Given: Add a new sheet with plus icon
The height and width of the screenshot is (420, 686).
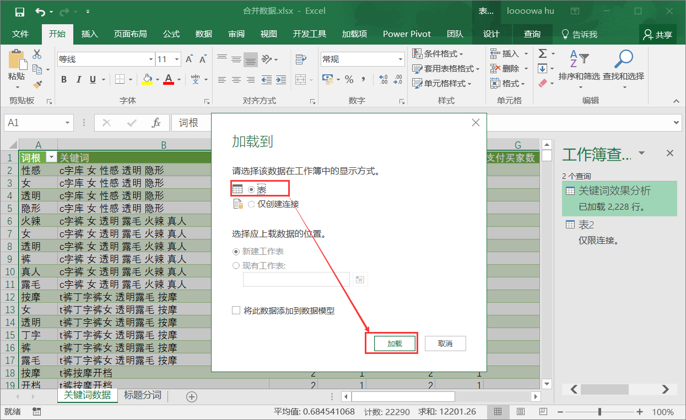Looking at the screenshot, I should [192, 396].
